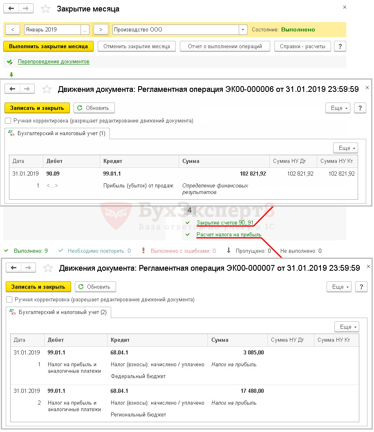Select the Бухгалтерский и налоговый учет (2) tab
Viewport: 374px width, 432px height.
pyautogui.click(x=59, y=312)
